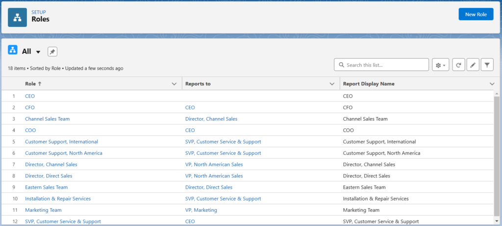Viewport: 502px width, 226px height.
Task: Open list view controls gear menu
Action: coord(441,65)
